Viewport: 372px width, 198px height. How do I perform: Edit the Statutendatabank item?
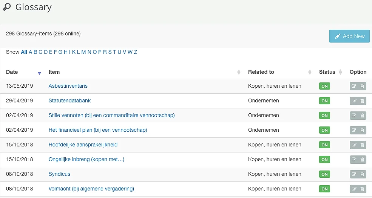click(354, 101)
